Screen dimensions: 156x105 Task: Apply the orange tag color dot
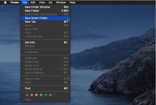pos(32,95)
